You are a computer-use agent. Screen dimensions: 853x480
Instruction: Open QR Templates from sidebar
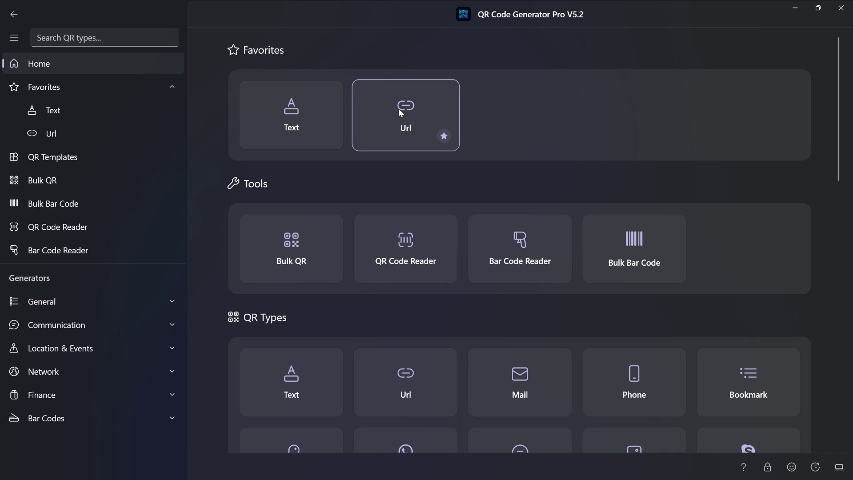(52, 157)
